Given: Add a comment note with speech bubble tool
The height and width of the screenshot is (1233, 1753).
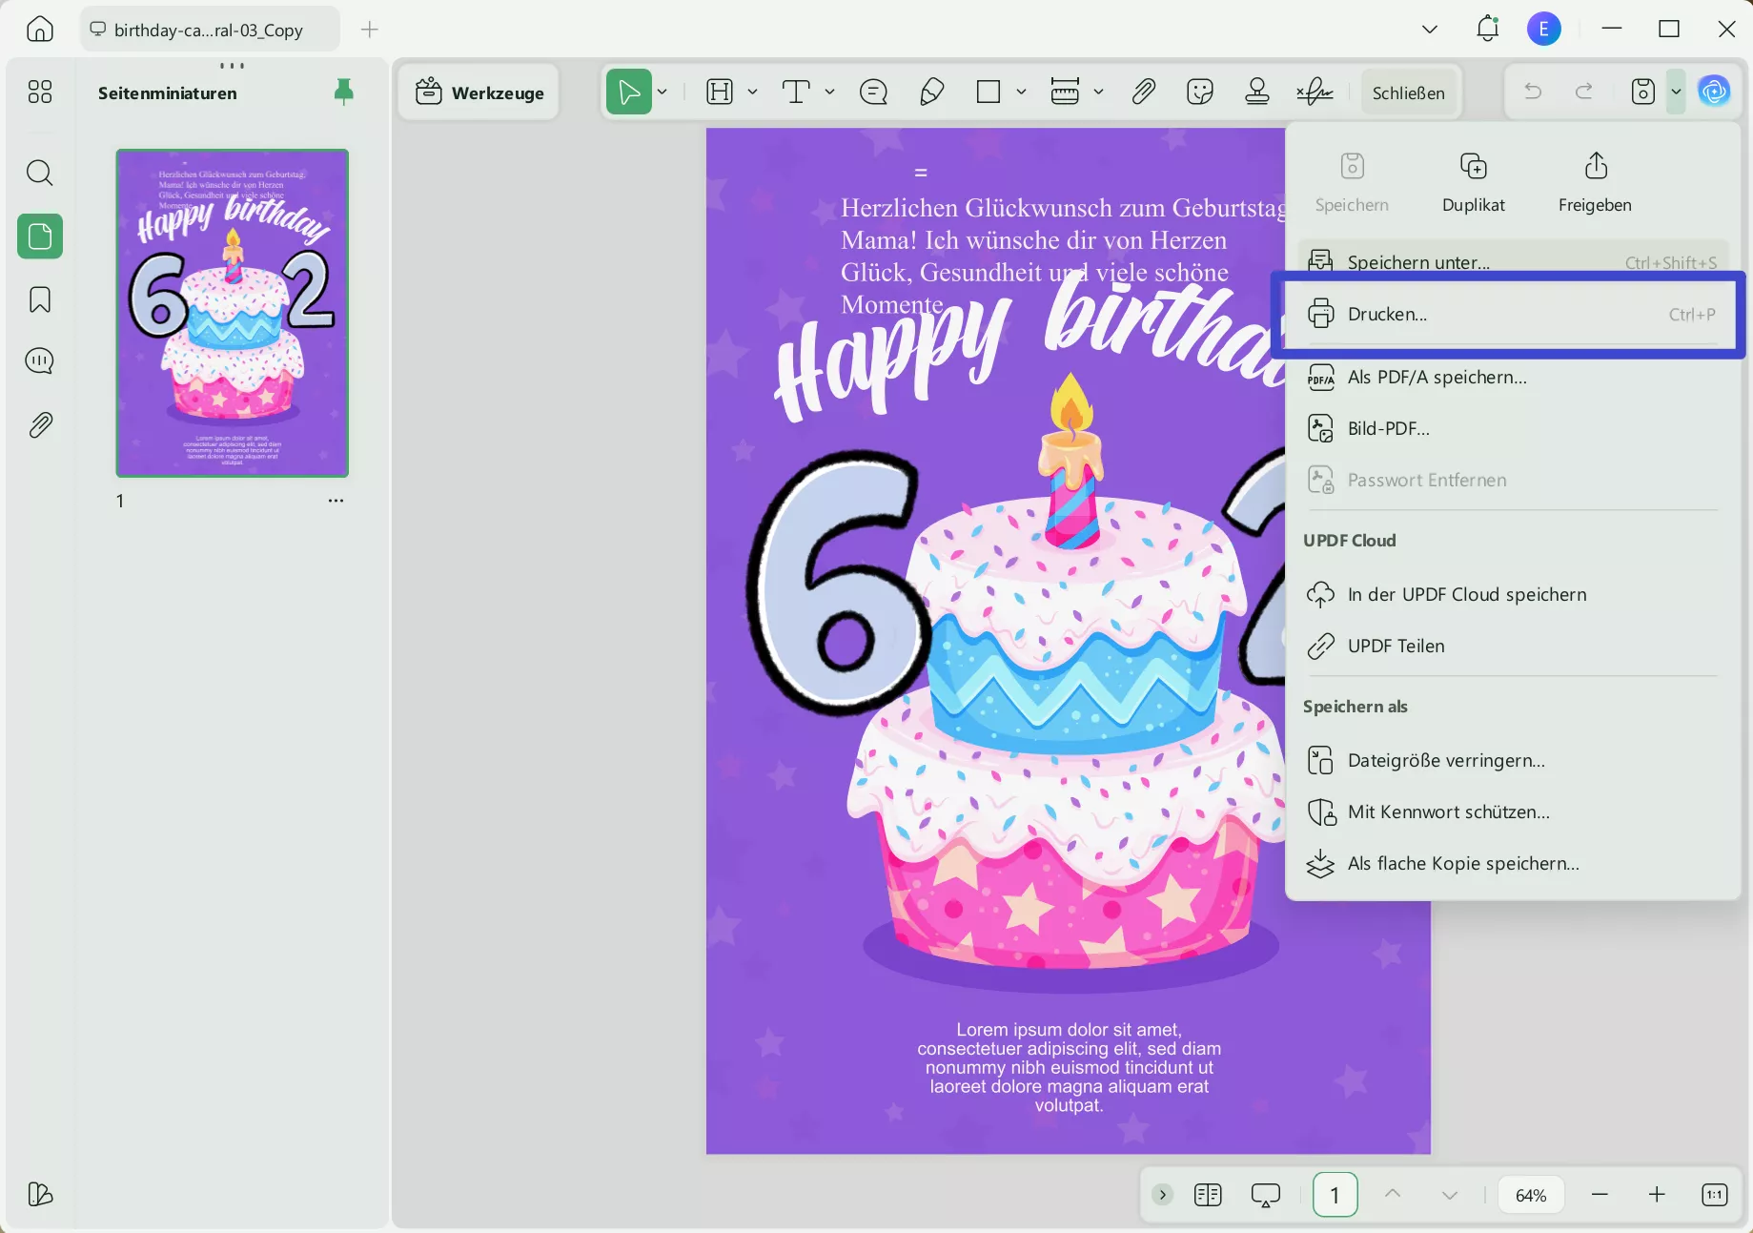Looking at the screenshot, I should click(873, 92).
